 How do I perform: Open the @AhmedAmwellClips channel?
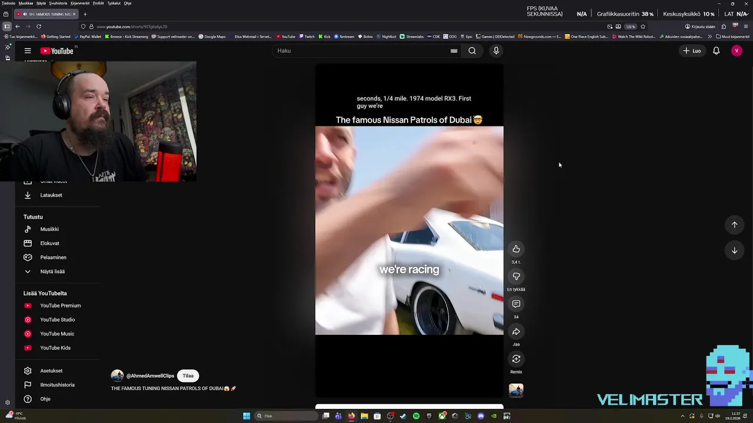tap(150, 376)
